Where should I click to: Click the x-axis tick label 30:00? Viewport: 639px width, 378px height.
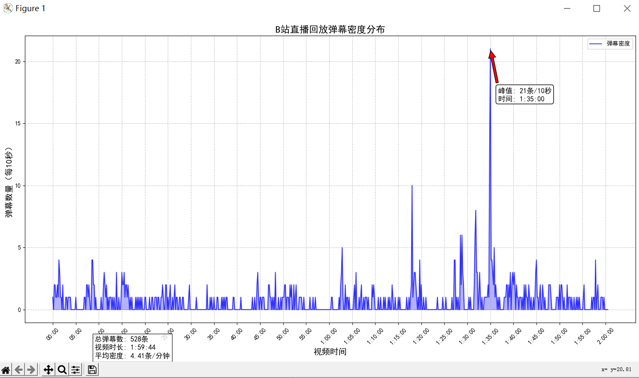[x=191, y=334]
